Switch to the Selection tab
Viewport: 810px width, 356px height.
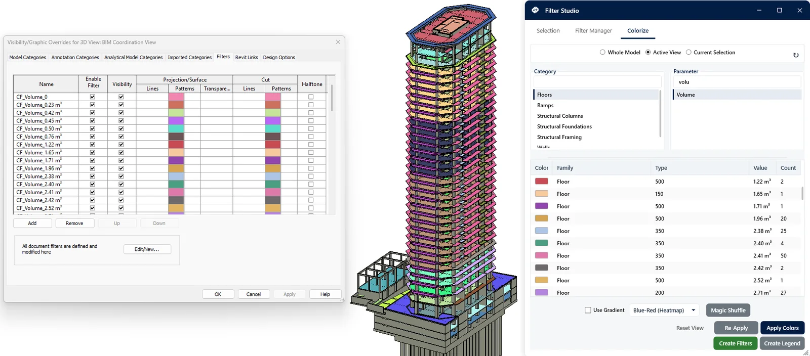(x=548, y=31)
